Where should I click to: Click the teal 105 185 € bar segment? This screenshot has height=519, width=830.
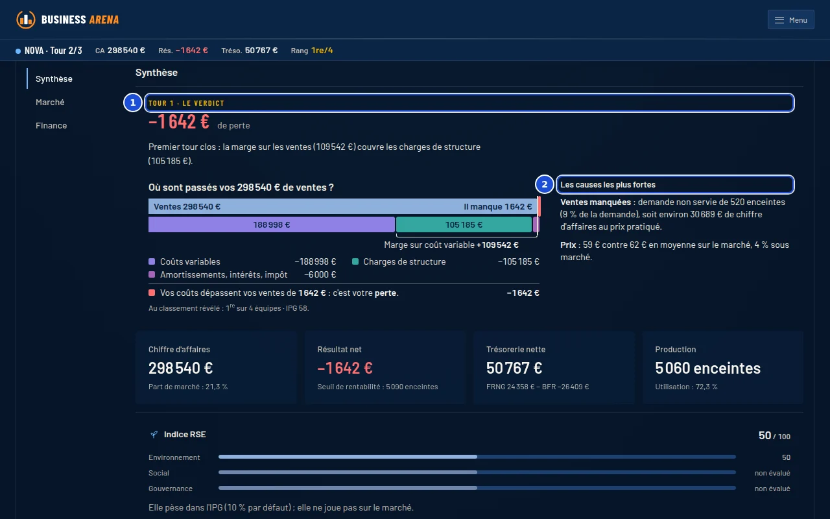(x=464, y=225)
